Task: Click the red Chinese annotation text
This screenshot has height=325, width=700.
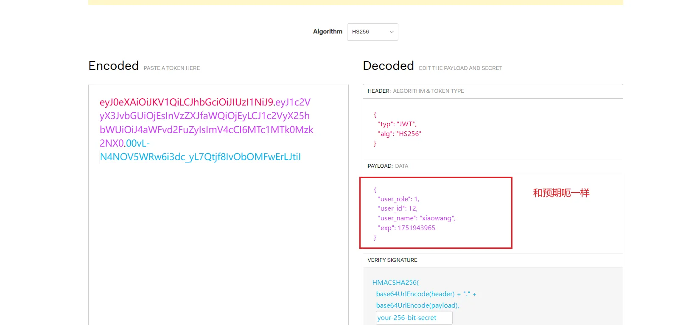Action: (x=561, y=193)
